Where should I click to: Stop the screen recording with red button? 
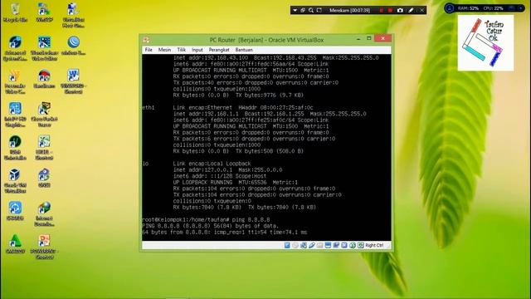pyautogui.click(x=390, y=11)
